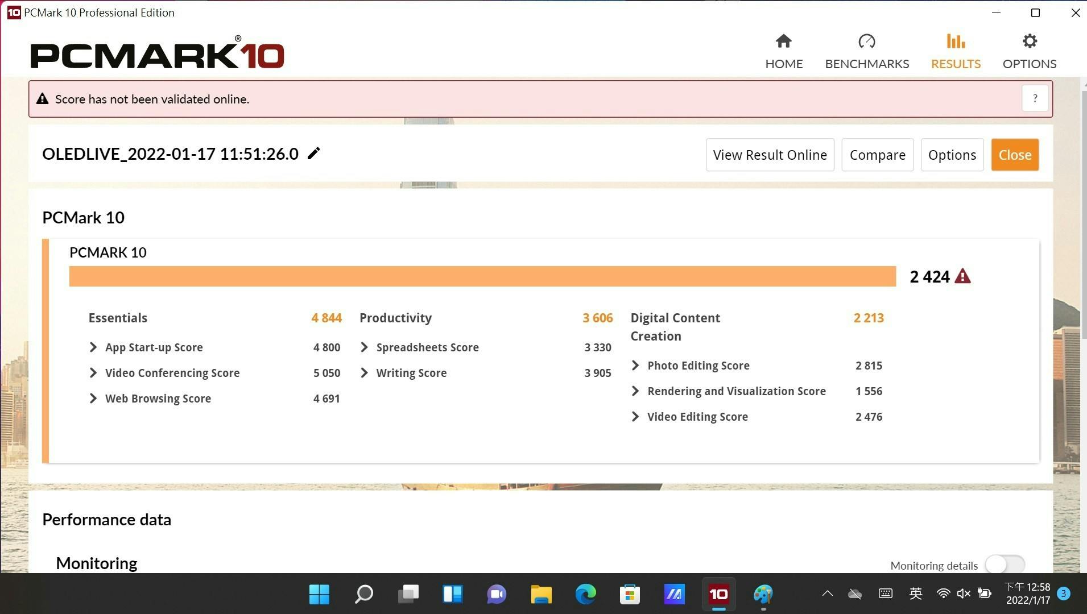Open Windows Start menu
The height and width of the screenshot is (614, 1087).
[319, 594]
